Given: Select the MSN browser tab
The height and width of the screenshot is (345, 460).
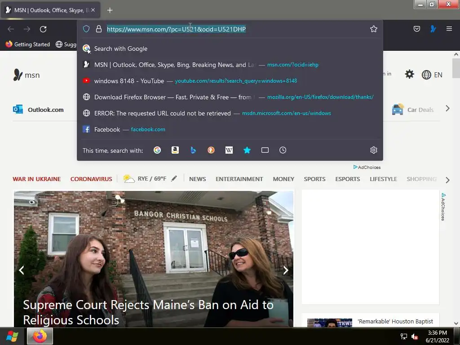Looking at the screenshot, I should [x=50, y=10].
